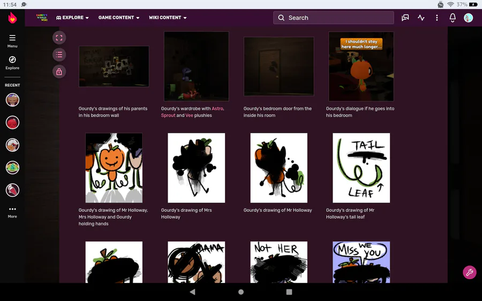Open the white-haired character recent wiki avatar
Screen dimensions: 482x301
[x=13, y=145]
